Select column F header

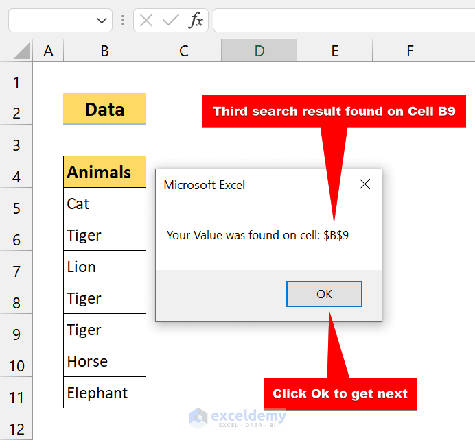pyautogui.click(x=410, y=51)
